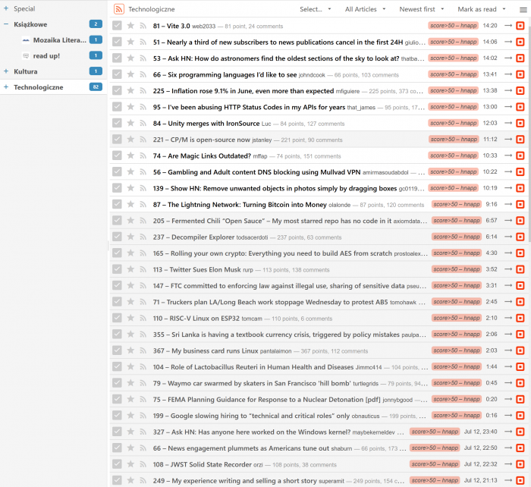Click the orange RSS icon beside Technologiczne header

119,9
